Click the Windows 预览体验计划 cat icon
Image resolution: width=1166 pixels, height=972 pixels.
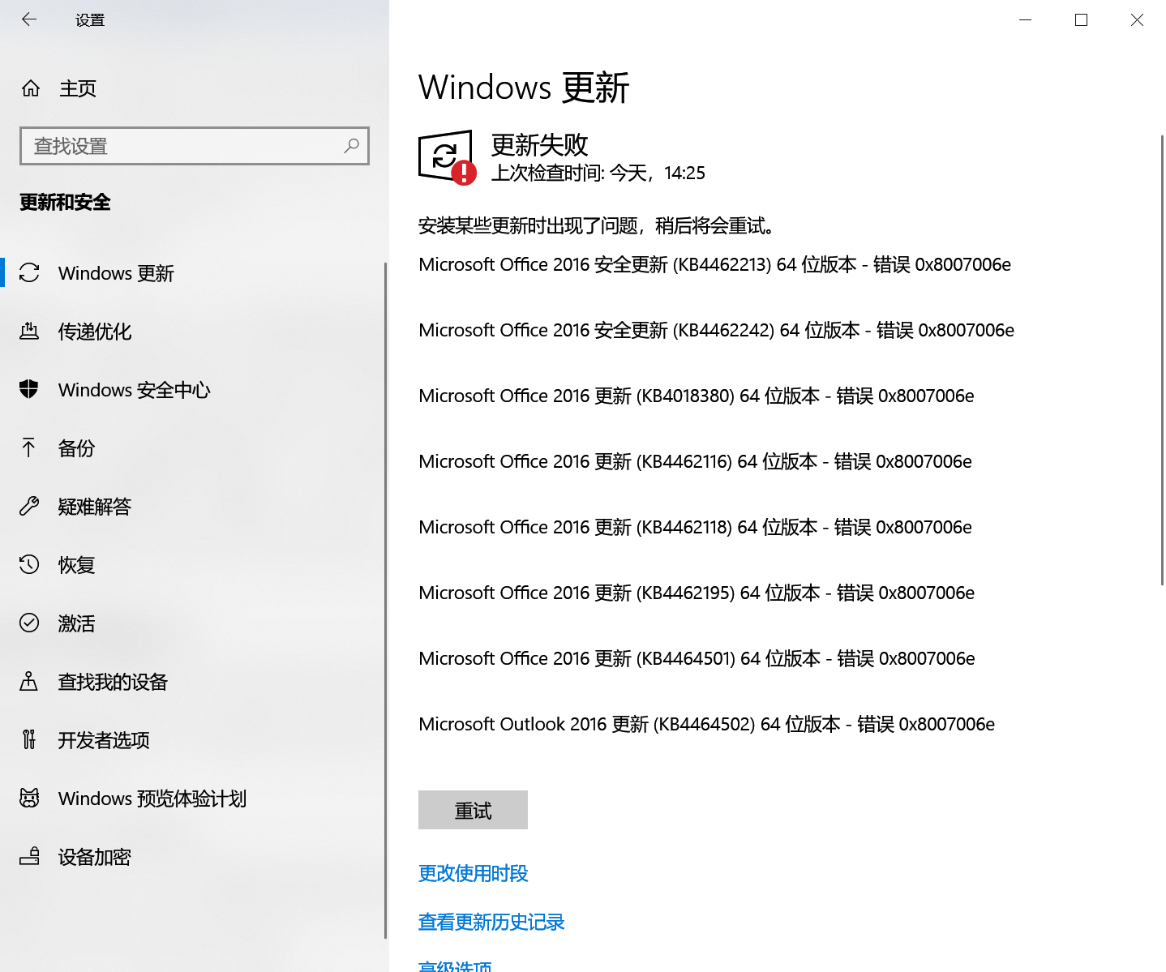pyautogui.click(x=29, y=798)
